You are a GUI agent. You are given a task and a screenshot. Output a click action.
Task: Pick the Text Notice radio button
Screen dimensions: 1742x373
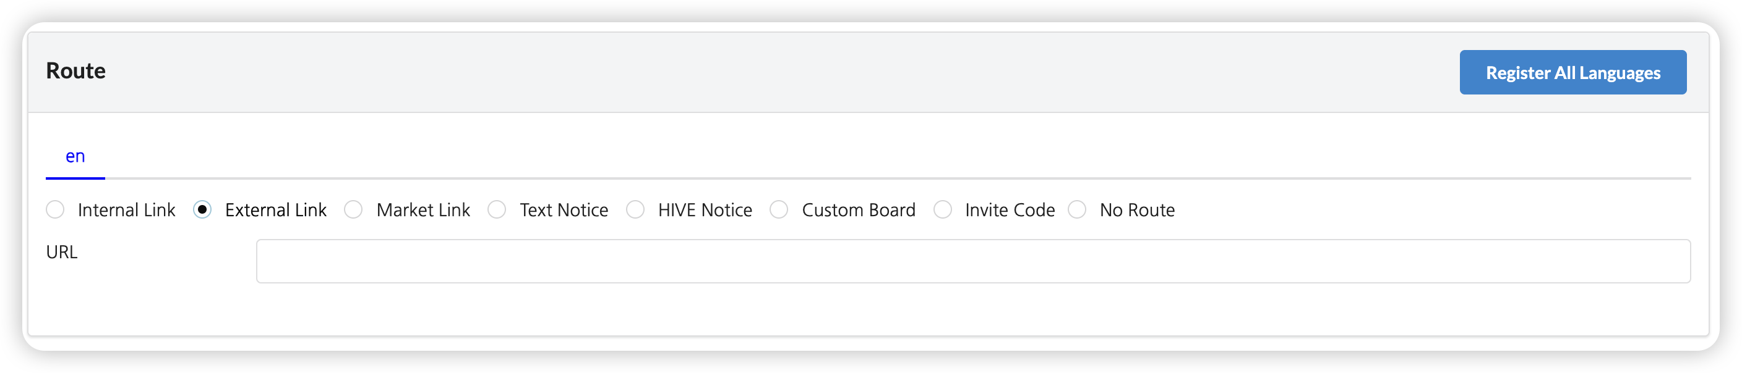point(497,210)
